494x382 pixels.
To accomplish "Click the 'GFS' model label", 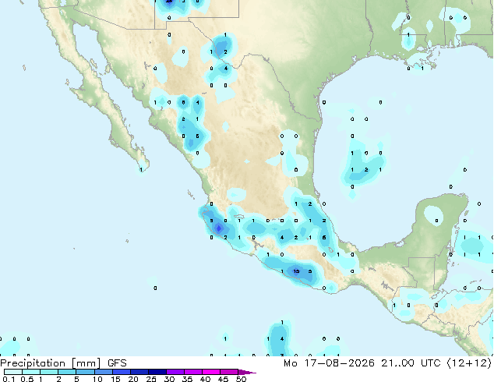I will (117, 363).
